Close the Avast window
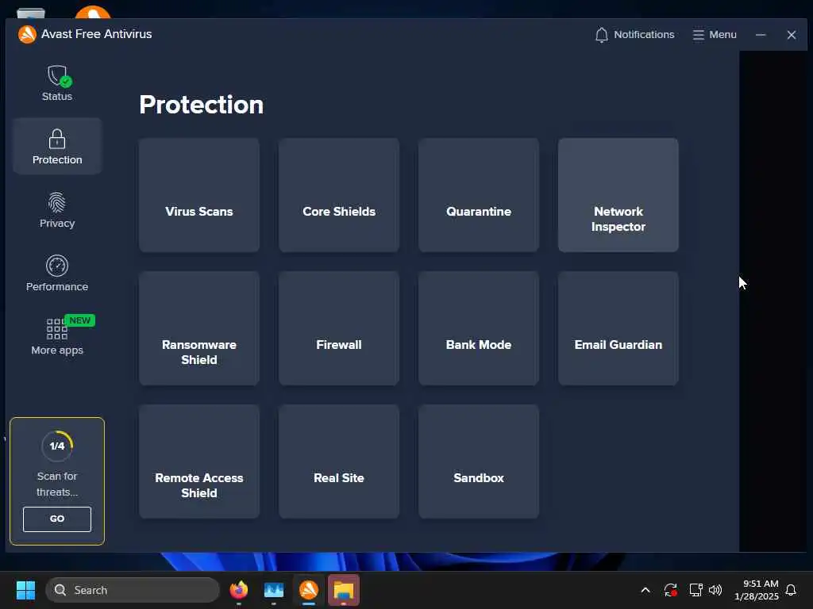Screen dimensions: 813x609 pyautogui.click(x=792, y=35)
